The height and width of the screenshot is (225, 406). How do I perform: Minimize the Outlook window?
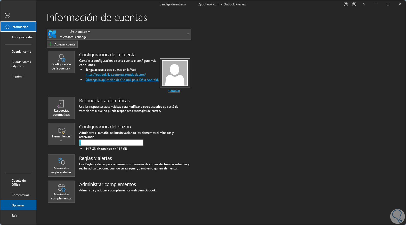(376, 4)
